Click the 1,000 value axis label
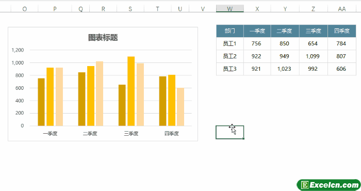361x191 pixels. [x=18, y=62]
